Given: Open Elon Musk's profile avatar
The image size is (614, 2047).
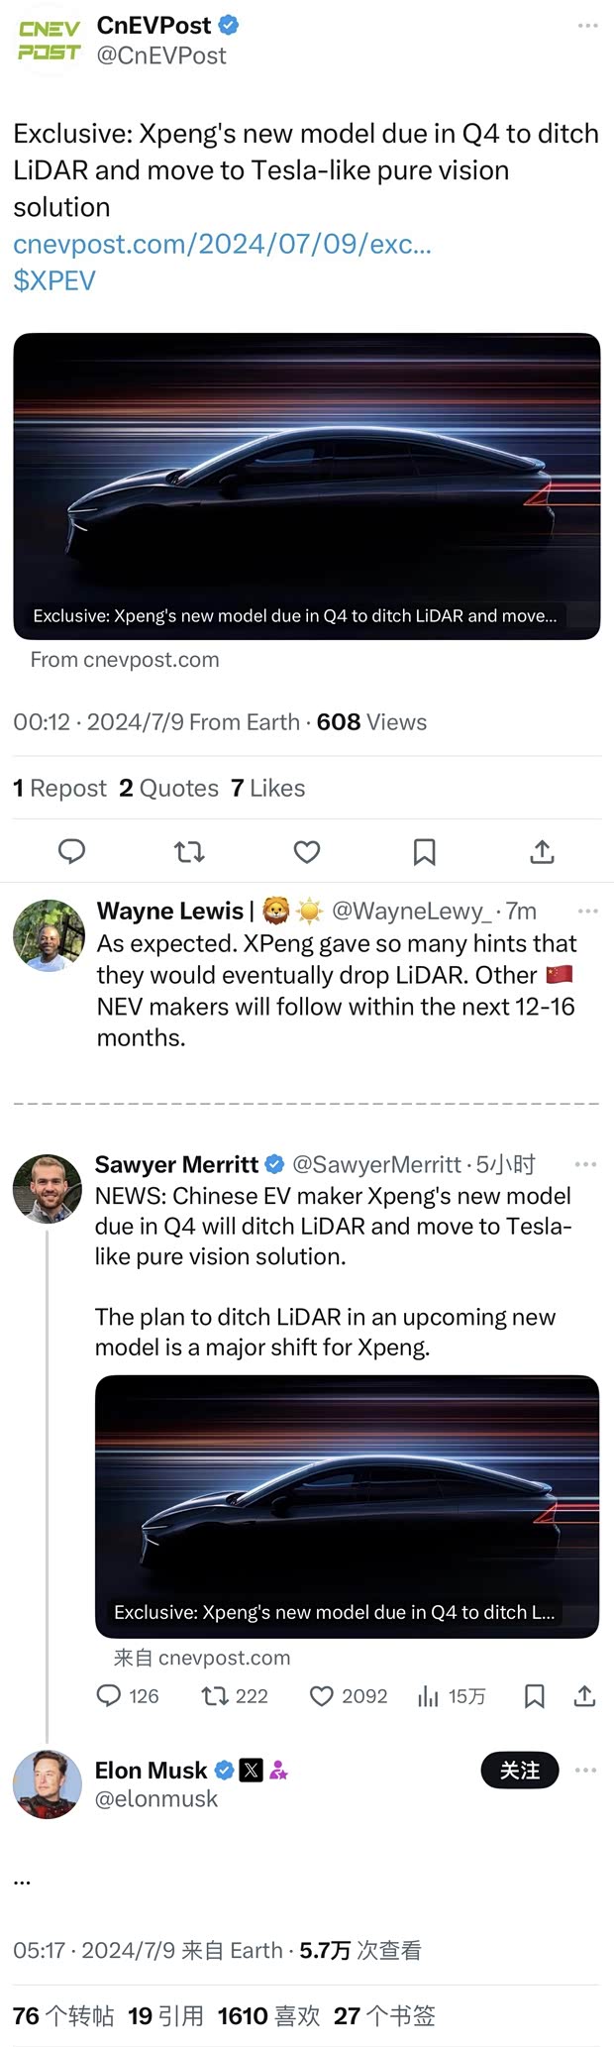Looking at the screenshot, I should [x=48, y=1783].
